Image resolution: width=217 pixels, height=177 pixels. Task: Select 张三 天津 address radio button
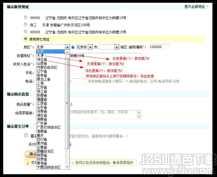[26, 24]
